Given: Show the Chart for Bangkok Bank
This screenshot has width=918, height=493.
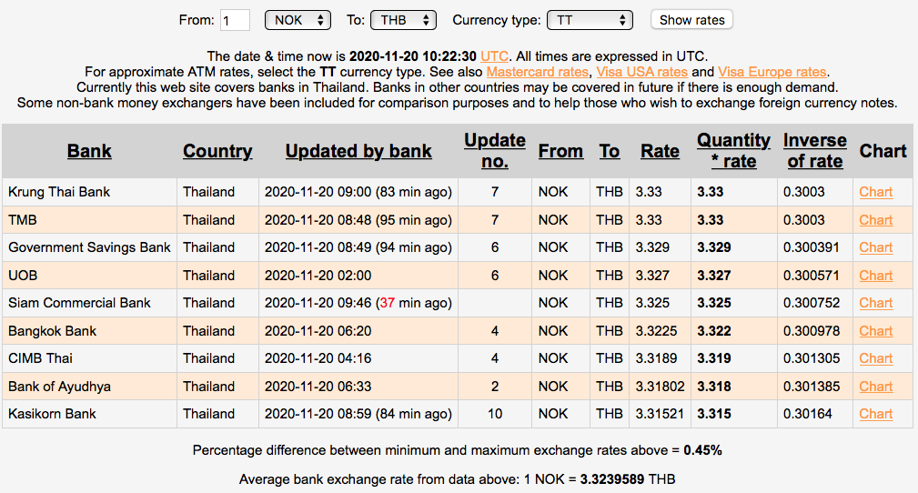Looking at the screenshot, I should tap(875, 331).
